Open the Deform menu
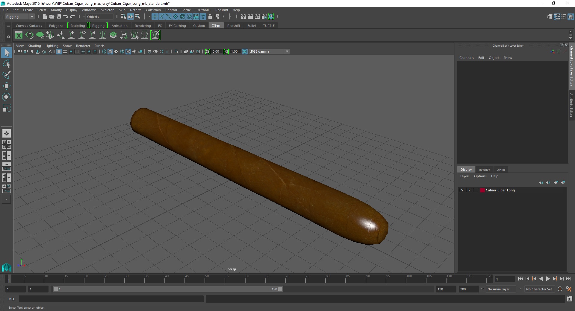Viewport: 575px width, 311px height. [x=135, y=10]
